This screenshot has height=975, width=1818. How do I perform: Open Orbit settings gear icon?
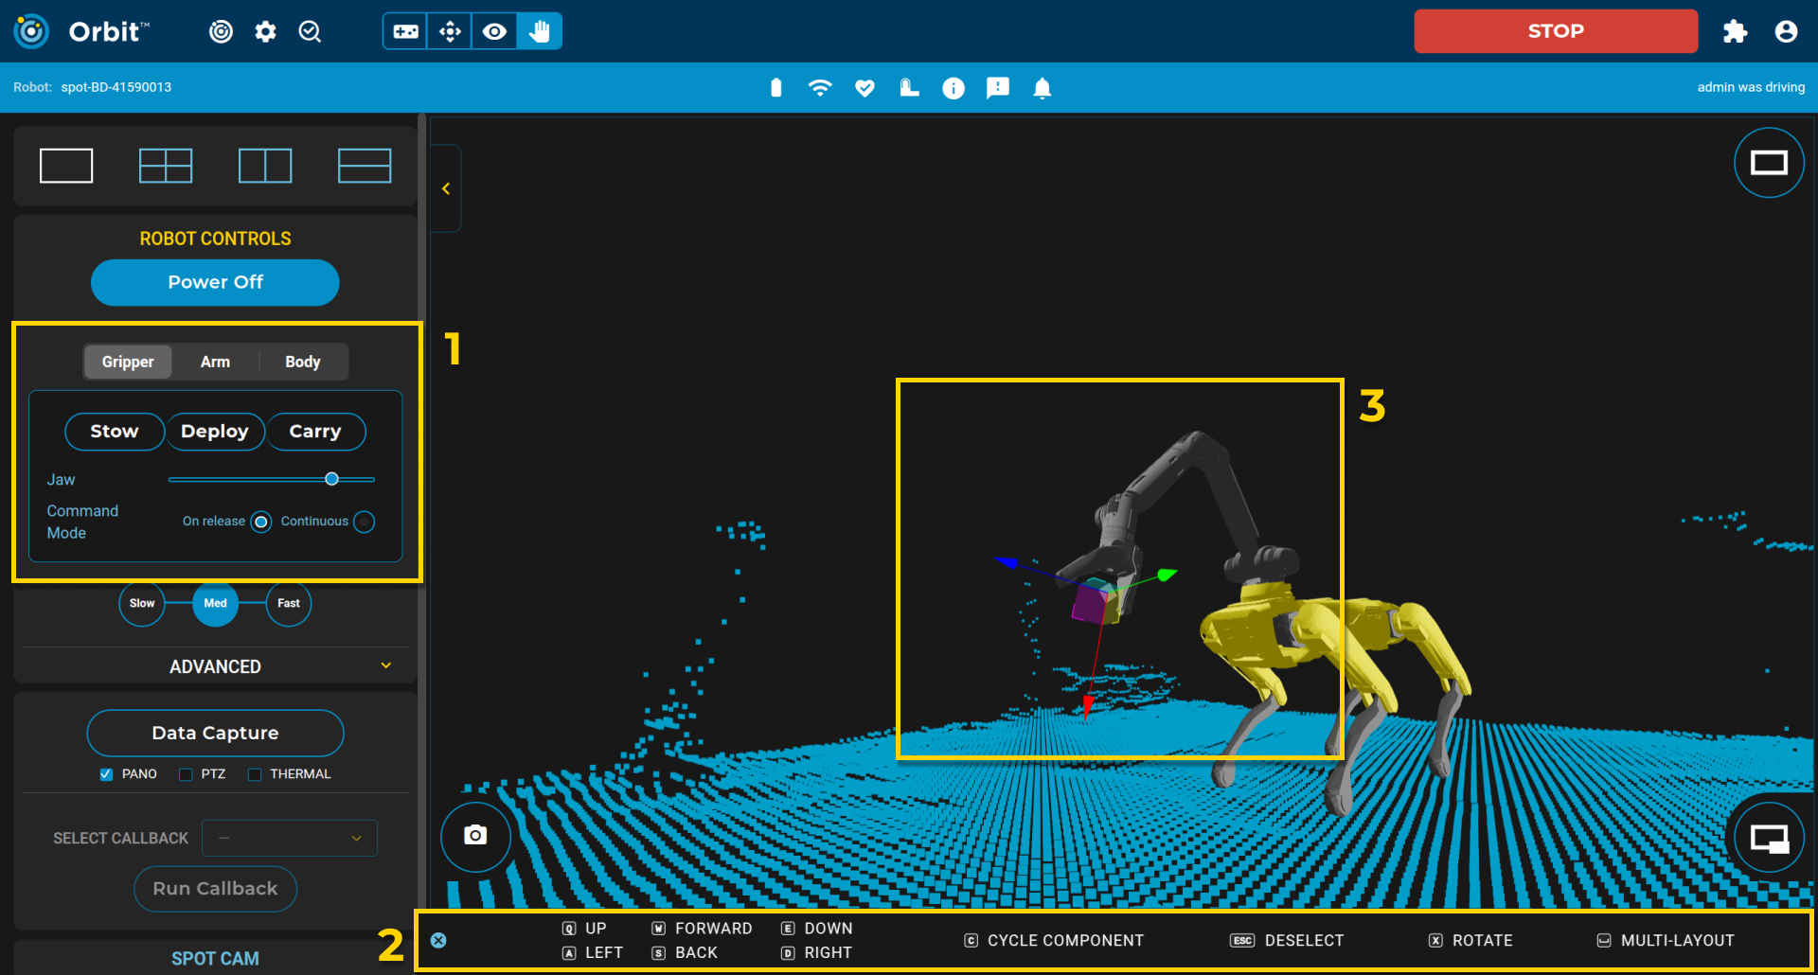tap(265, 30)
